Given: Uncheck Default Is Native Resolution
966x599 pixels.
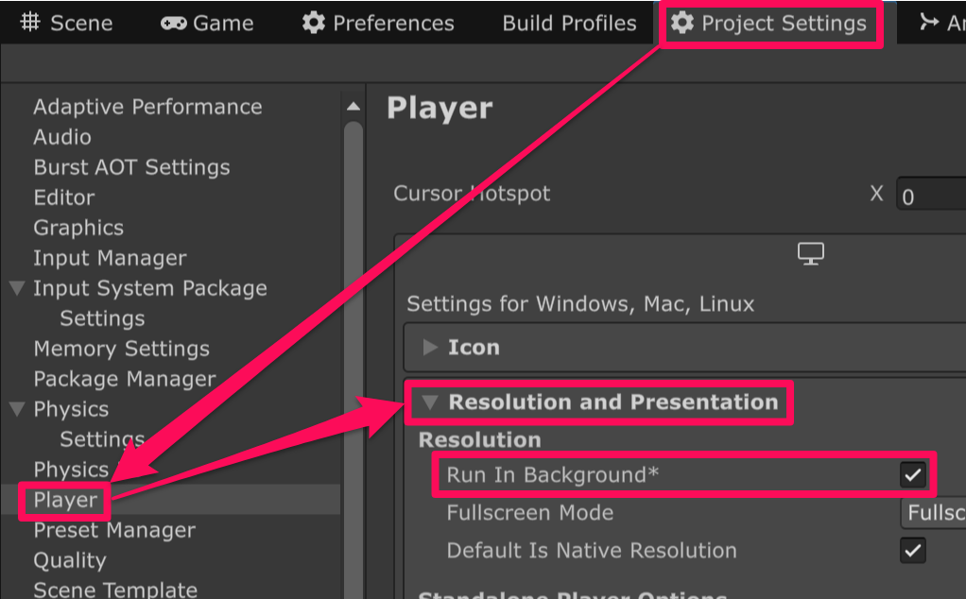Looking at the screenshot, I should coord(912,551).
